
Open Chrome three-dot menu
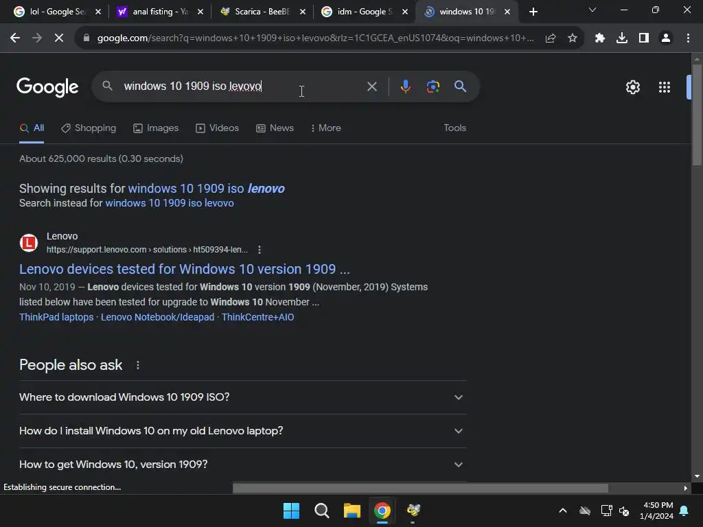[688, 38]
